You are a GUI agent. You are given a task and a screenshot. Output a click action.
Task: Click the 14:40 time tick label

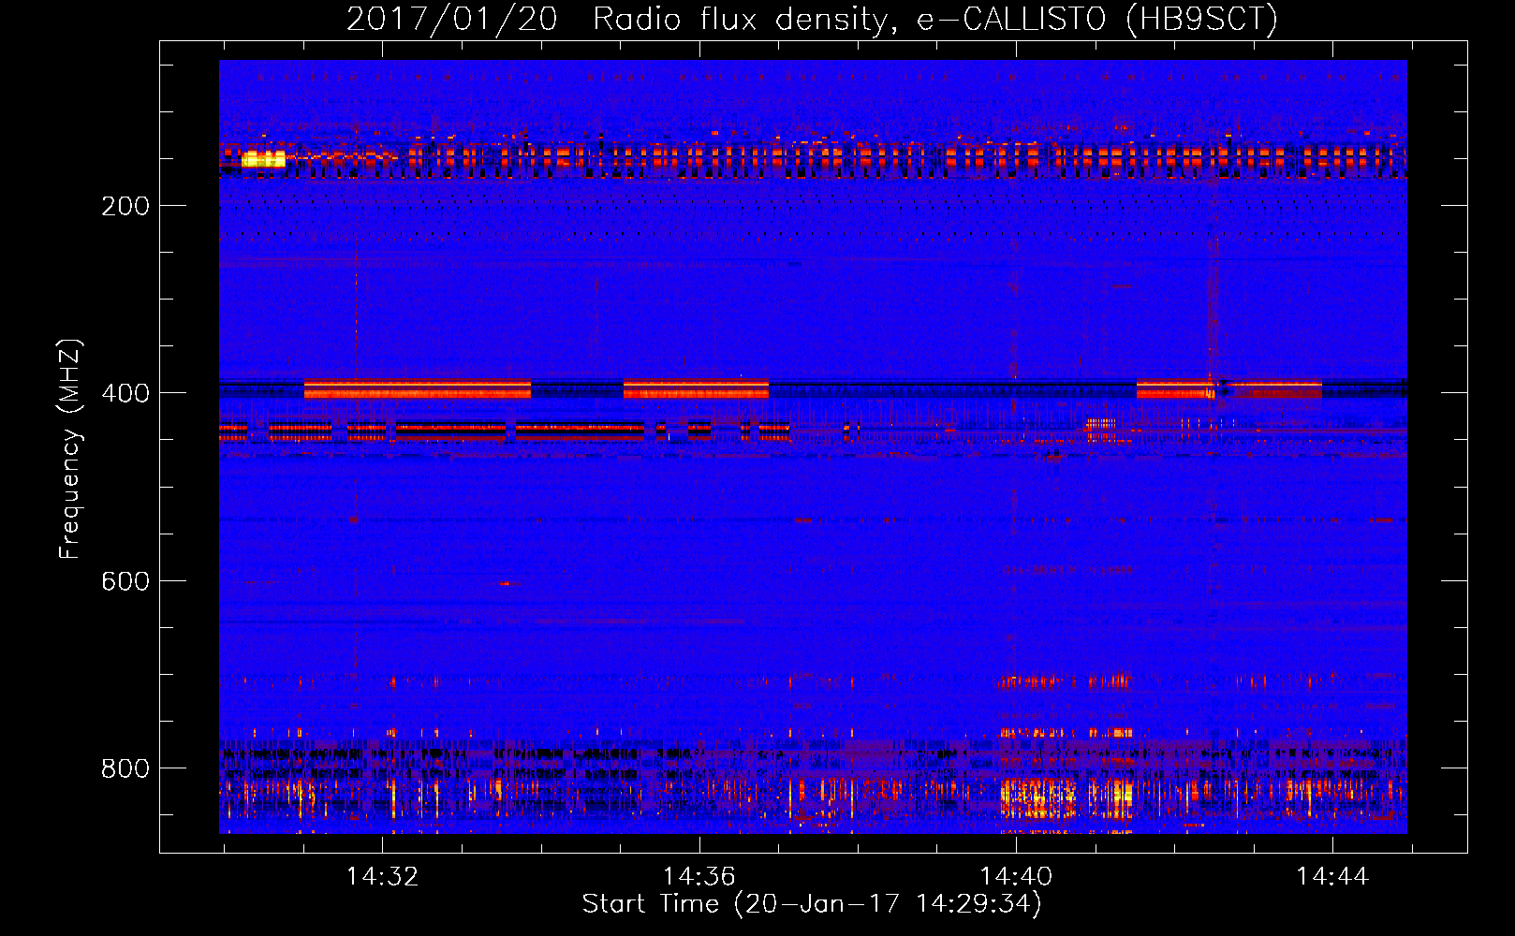[1016, 877]
